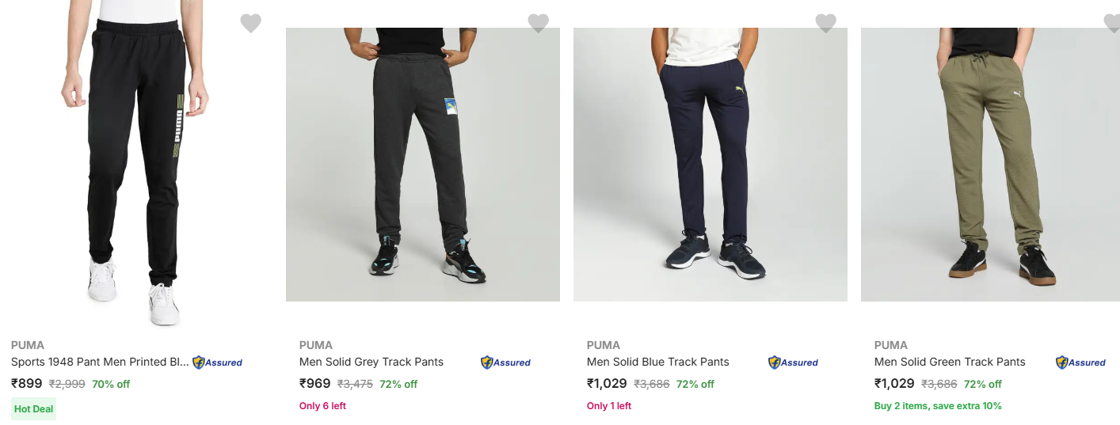Image resolution: width=1120 pixels, height=425 pixels.
Task: Click 'Buy 2 items, save extra 10%' offer
Action: coord(937,406)
